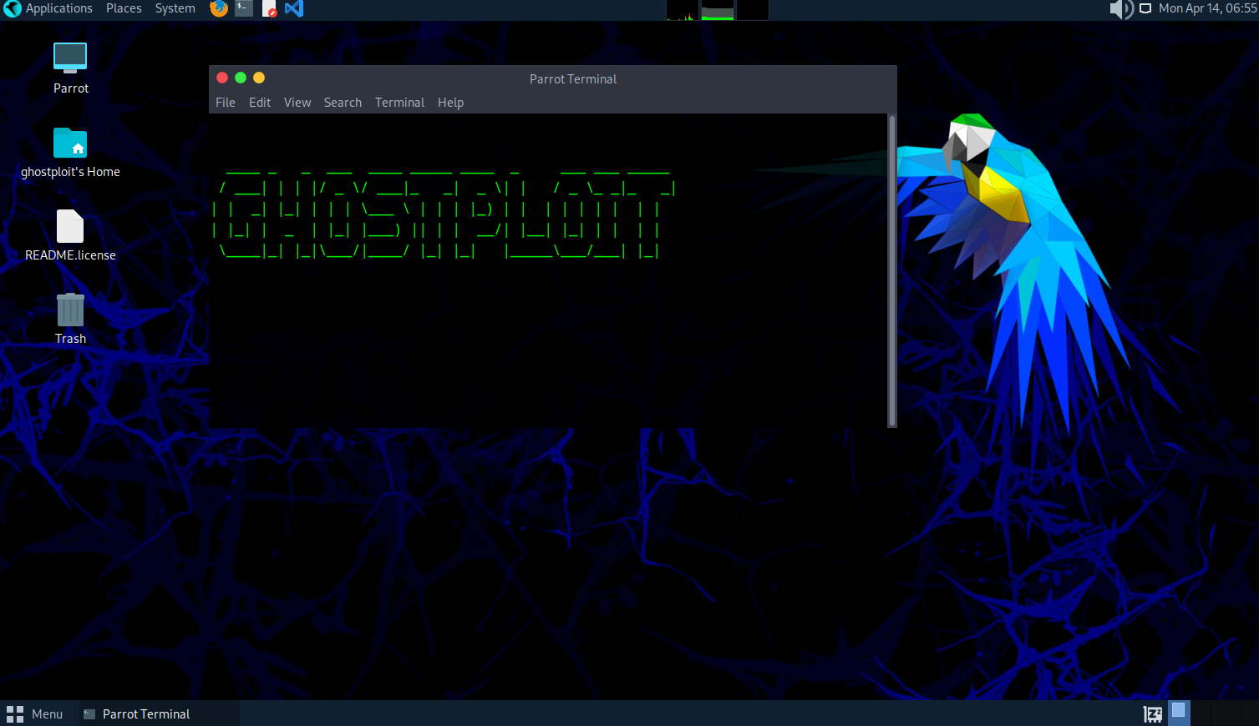The width and height of the screenshot is (1259, 726).
Task: Click the sleeping network card tray icon
Action: click(1153, 713)
